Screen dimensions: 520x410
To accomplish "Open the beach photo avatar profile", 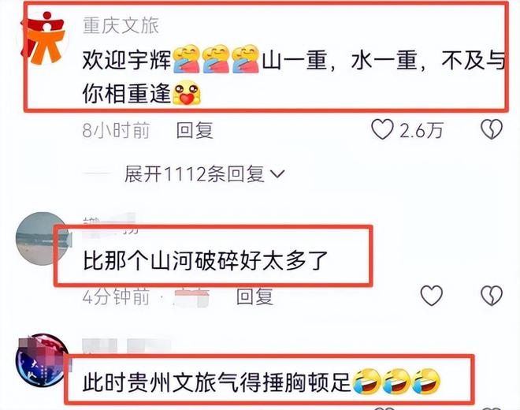I will pos(43,238).
